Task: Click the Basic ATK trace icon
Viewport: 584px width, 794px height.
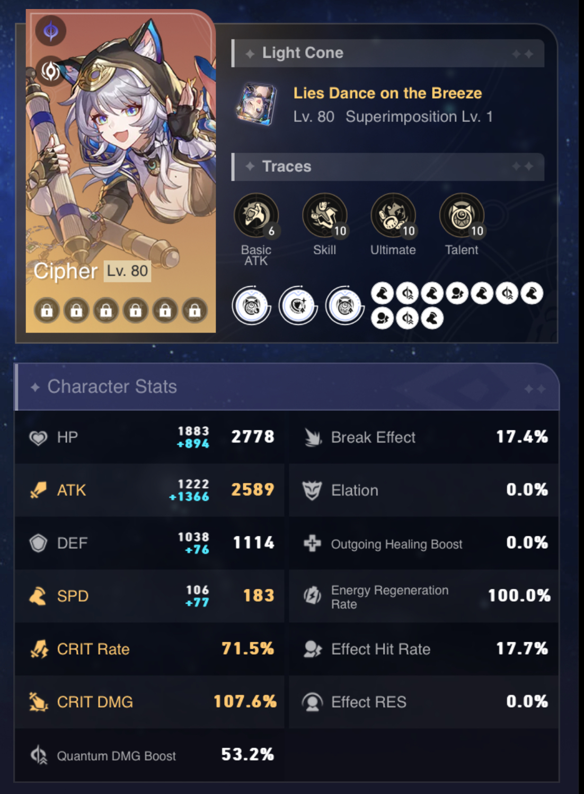Action: (x=257, y=216)
